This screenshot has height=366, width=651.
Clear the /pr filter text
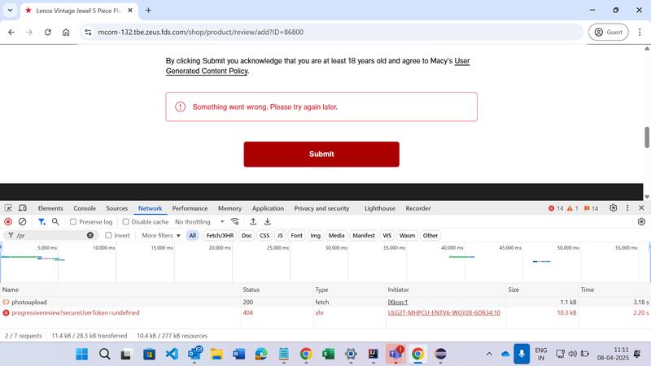pos(90,235)
